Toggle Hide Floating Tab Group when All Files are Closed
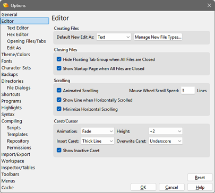The image size is (215, 193). point(59,59)
